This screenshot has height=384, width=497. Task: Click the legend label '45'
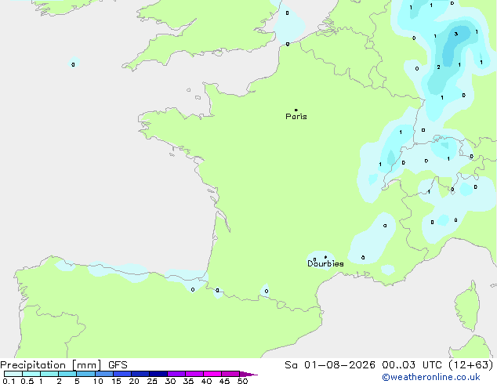(224, 381)
